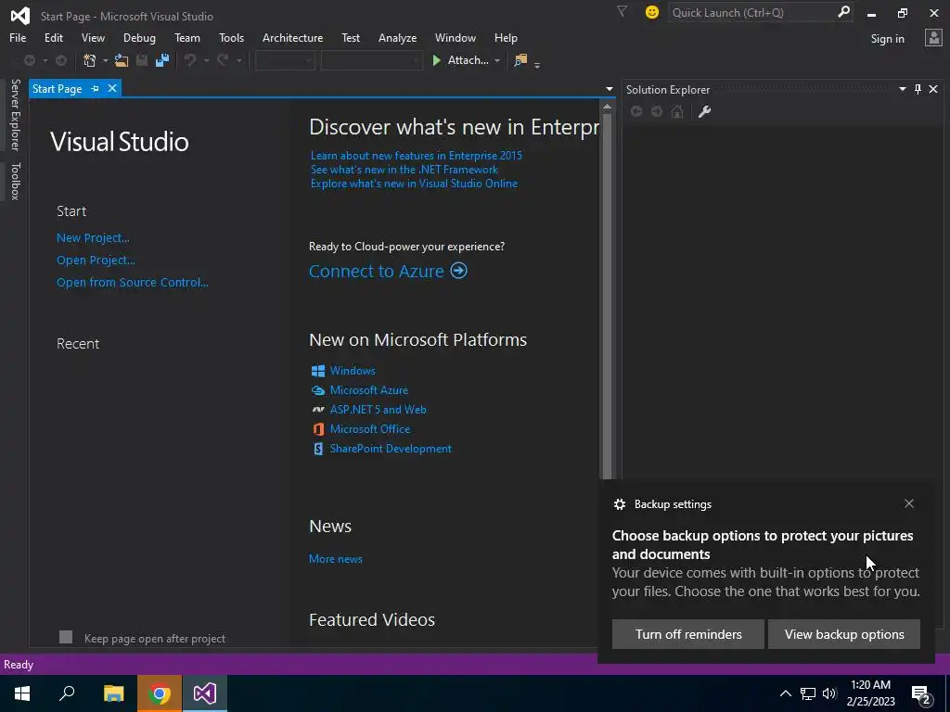Click the Microsoft Azure platform link
950x712 pixels.
coord(369,390)
